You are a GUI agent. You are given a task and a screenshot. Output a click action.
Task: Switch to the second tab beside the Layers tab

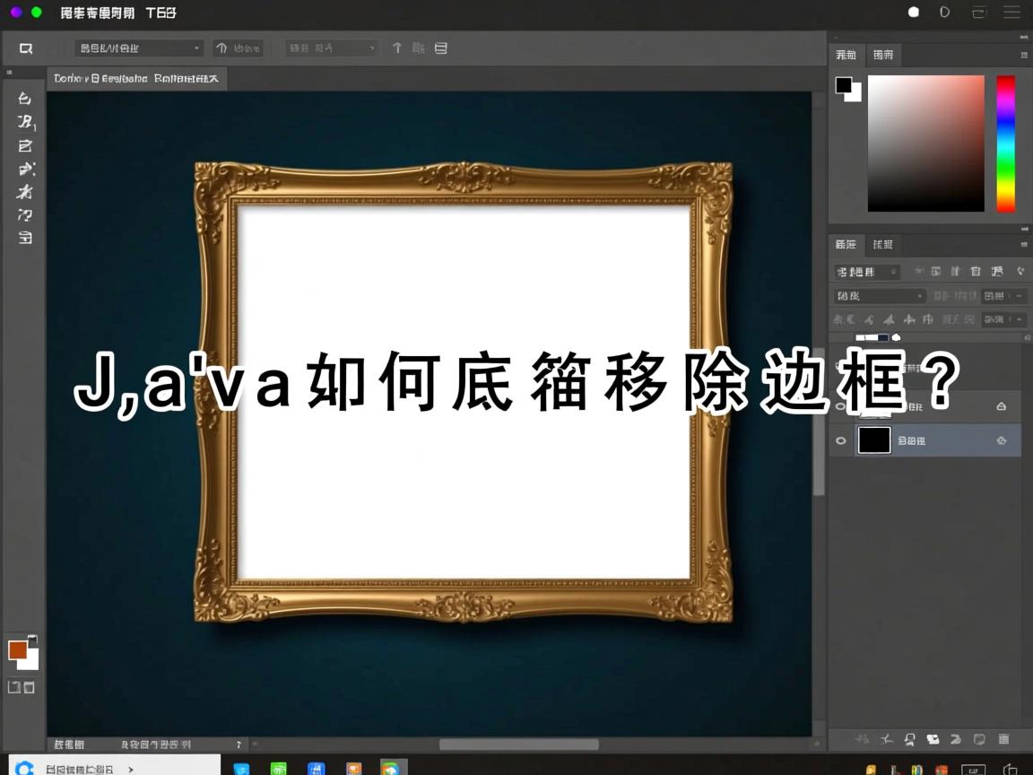[x=883, y=244]
